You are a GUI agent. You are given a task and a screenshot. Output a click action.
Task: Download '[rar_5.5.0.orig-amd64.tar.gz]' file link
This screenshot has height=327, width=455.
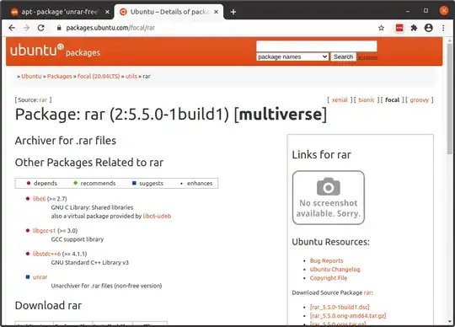[348, 316]
